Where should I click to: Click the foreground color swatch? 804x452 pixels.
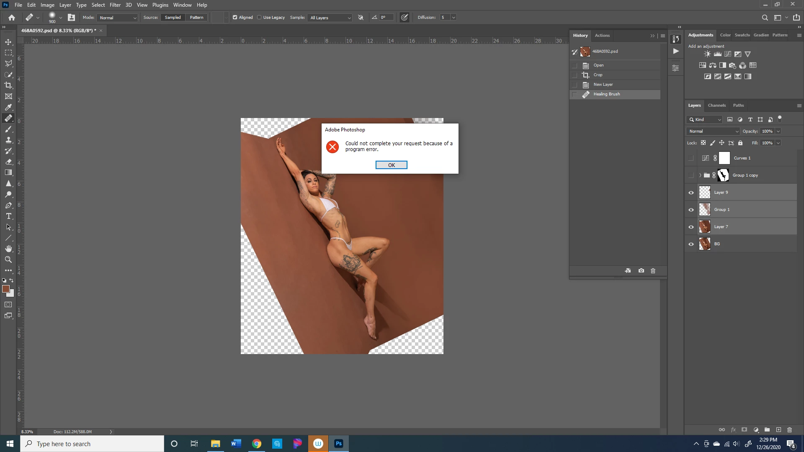coord(6,289)
